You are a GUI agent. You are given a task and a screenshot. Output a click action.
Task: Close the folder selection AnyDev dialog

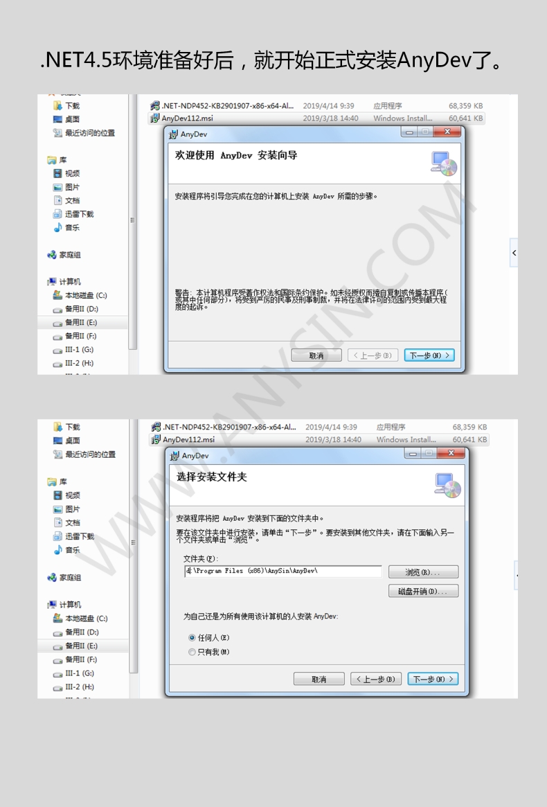click(451, 454)
